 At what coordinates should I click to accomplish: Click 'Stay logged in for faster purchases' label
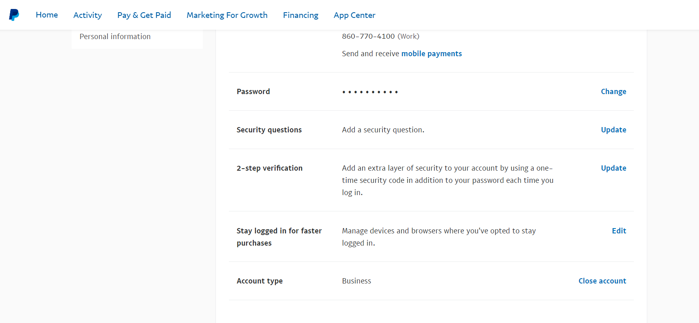pyautogui.click(x=279, y=237)
